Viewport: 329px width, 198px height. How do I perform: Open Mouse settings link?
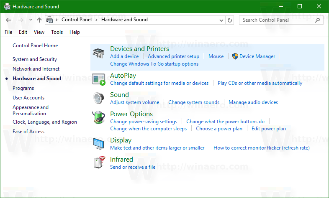tap(216, 56)
